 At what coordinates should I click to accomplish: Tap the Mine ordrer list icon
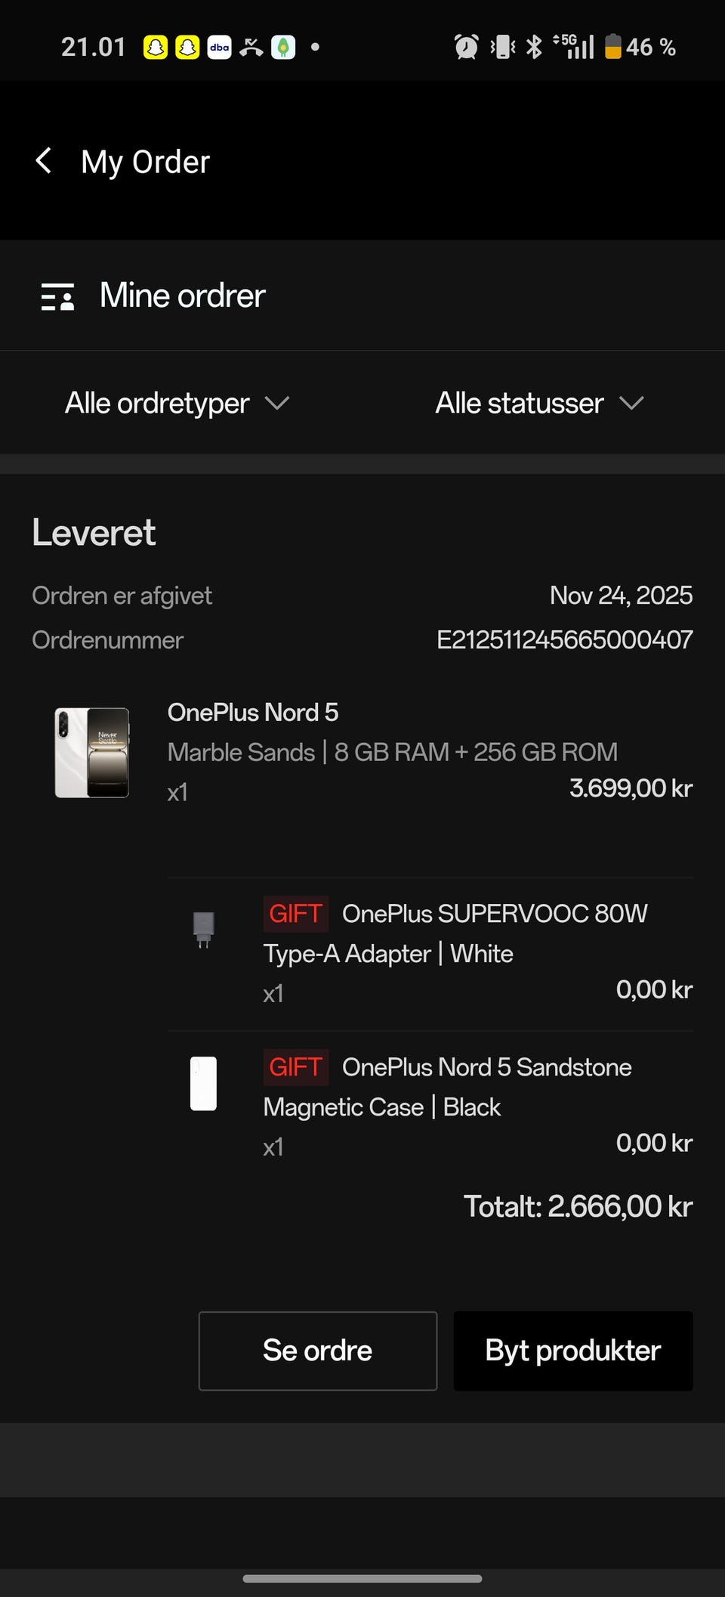(57, 297)
